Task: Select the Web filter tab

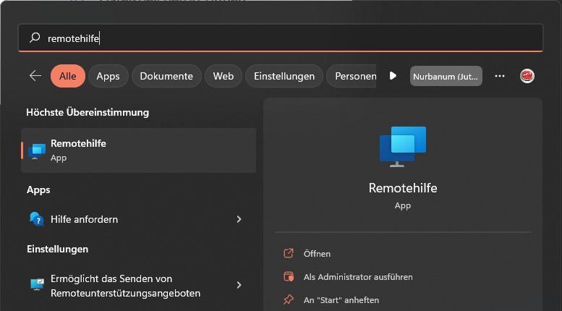Action: click(x=223, y=76)
